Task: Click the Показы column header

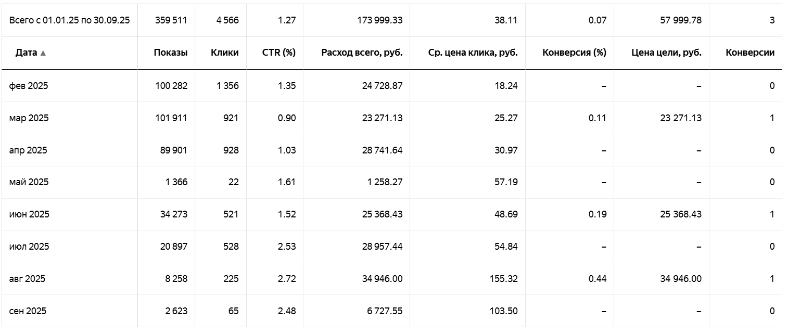Action: tap(170, 53)
